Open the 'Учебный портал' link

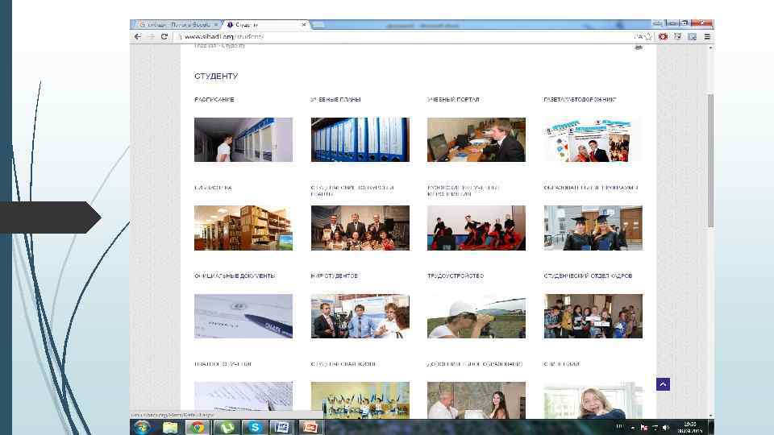[x=453, y=100]
